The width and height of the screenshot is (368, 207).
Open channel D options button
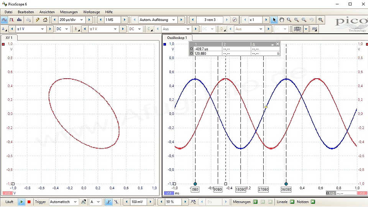222,29
